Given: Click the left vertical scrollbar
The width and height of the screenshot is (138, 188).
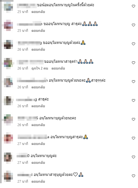Looking at the screenshot, I should 1,91.
